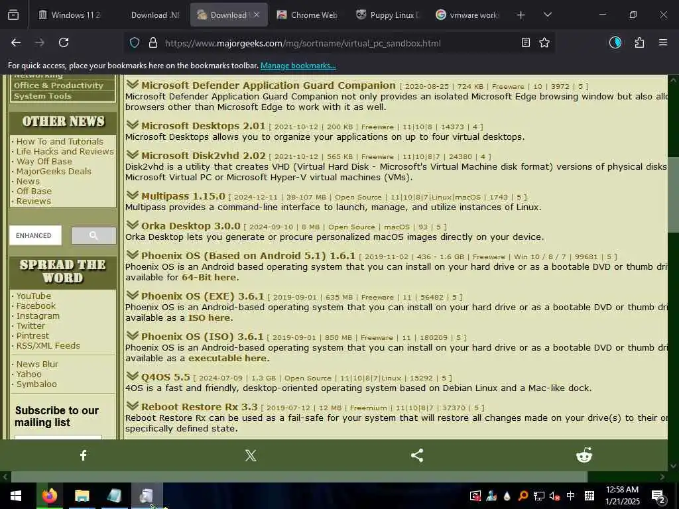Click the network tray icon
This screenshot has width=679, height=509.
(x=538, y=496)
